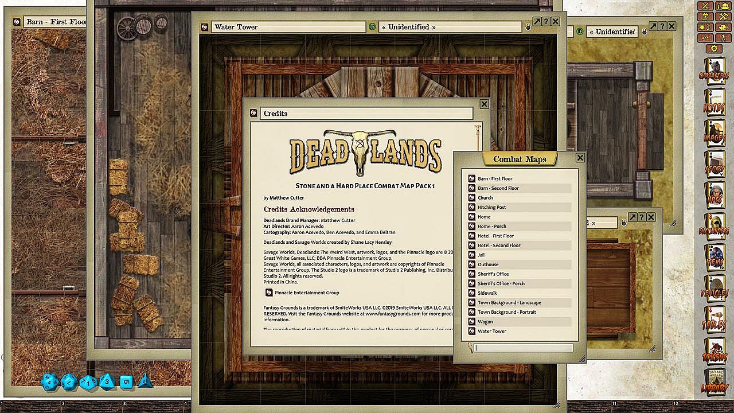The image size is (734, 413).
Task: Open the color palette icon
Action: [722, 28]
